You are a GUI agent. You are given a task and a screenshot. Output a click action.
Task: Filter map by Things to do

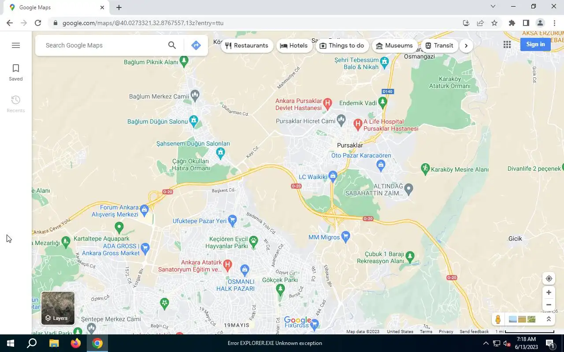click(x=342, y=45)
